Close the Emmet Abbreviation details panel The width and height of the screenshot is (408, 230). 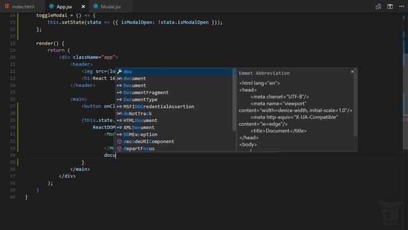(352, 72)
